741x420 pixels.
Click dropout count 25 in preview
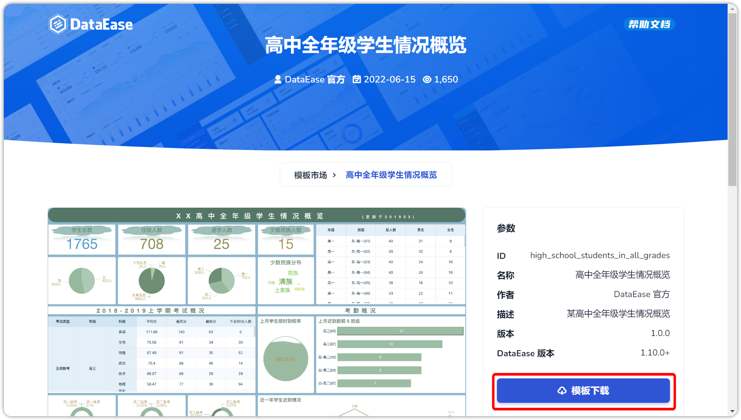click(x=222, y=244)
